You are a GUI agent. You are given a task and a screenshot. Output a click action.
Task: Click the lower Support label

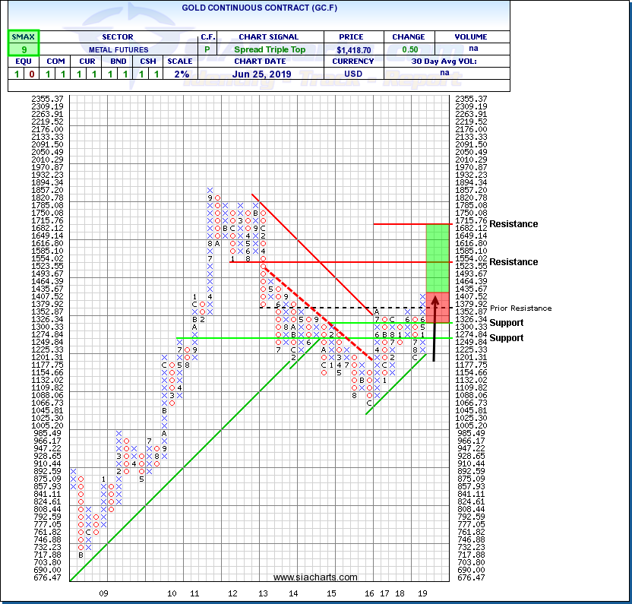[506, 337]
